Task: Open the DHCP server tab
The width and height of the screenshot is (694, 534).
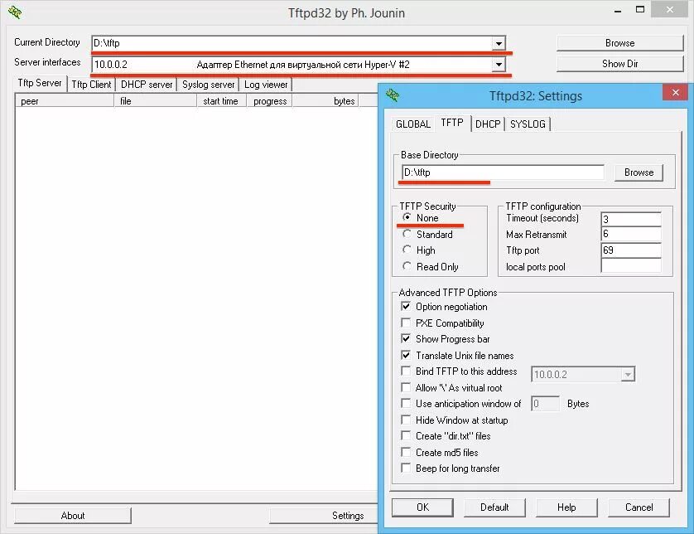Action: pos(147,85)
